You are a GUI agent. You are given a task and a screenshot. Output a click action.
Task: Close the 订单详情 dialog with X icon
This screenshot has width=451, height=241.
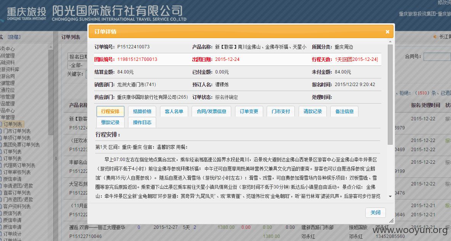click(x=387, y=32)
